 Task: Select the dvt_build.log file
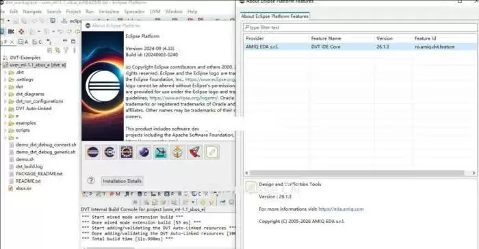29,166
